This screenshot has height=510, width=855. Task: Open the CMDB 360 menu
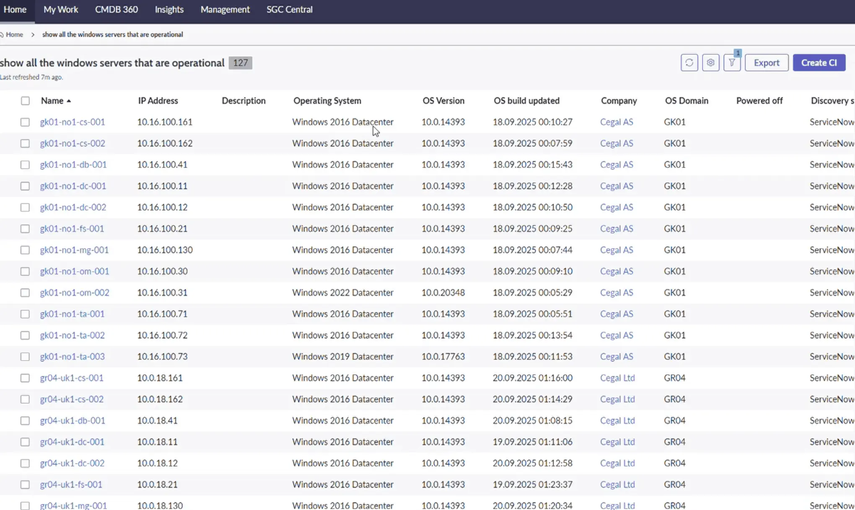(116, 10)
